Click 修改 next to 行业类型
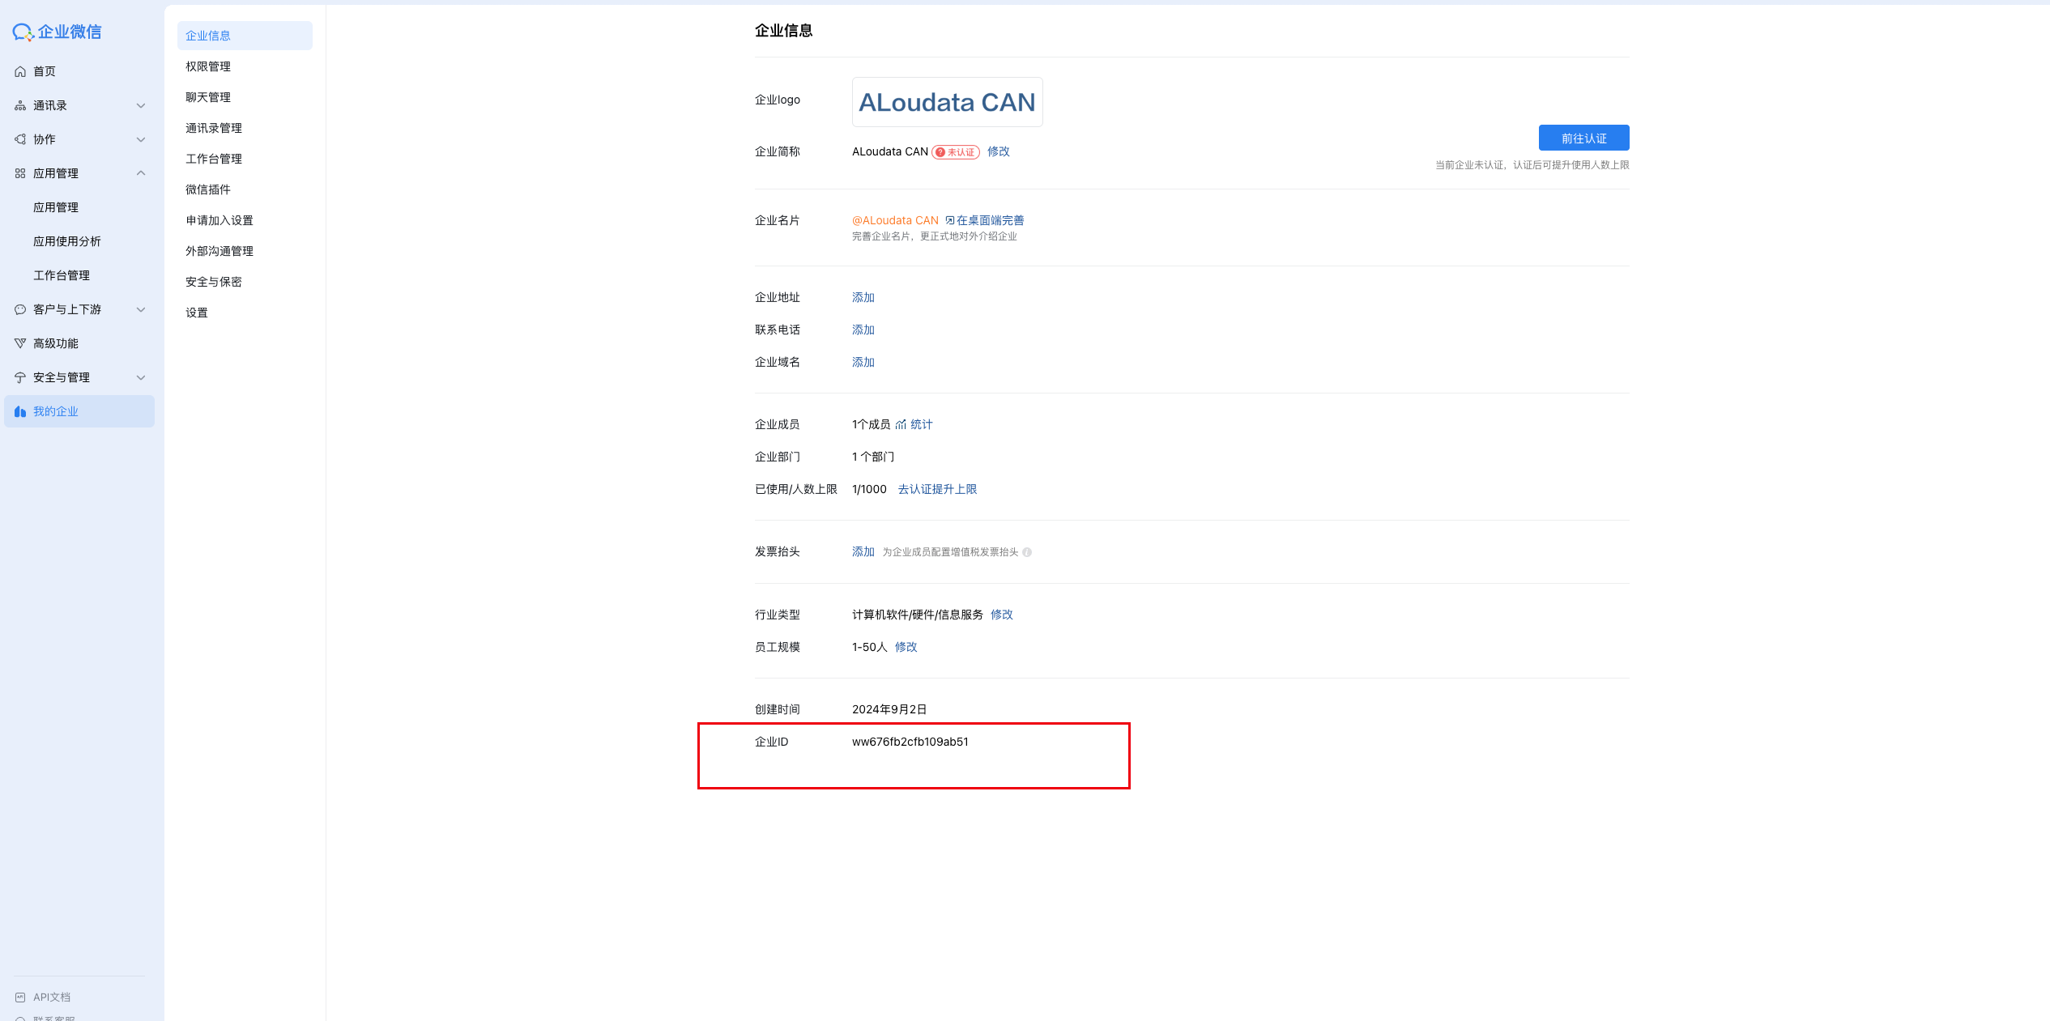Screen dimensions: 2050x1021 click(1002, 615)
